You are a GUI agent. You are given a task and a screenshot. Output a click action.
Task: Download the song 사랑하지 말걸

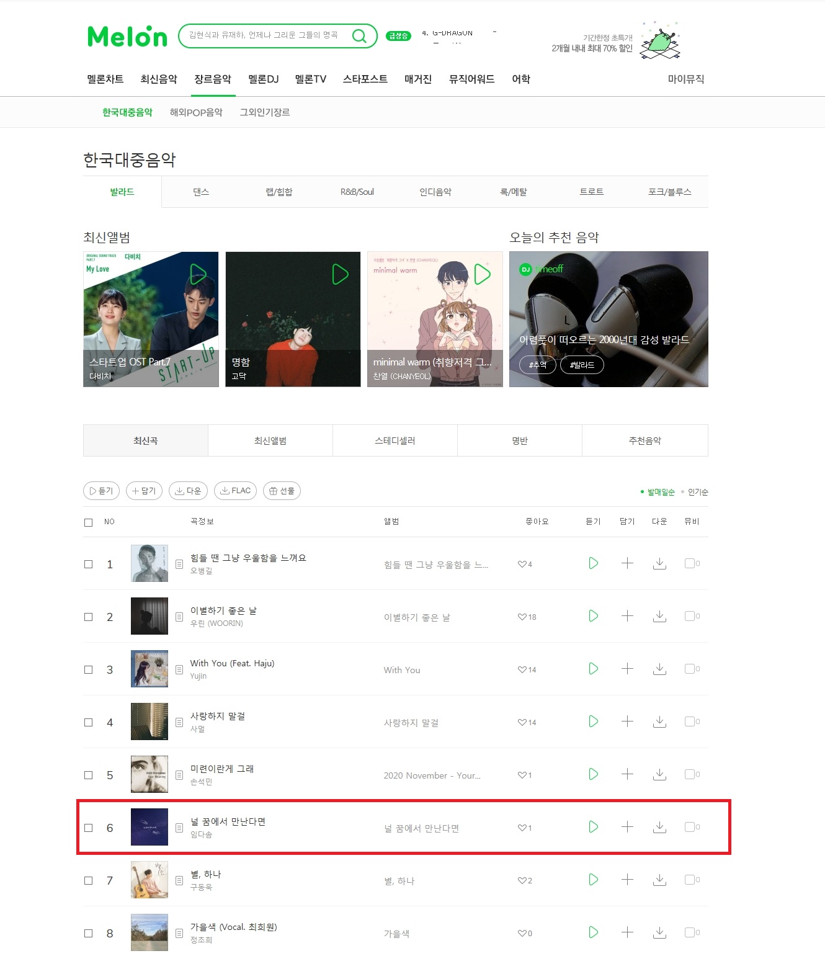click(x=659, y=721)
